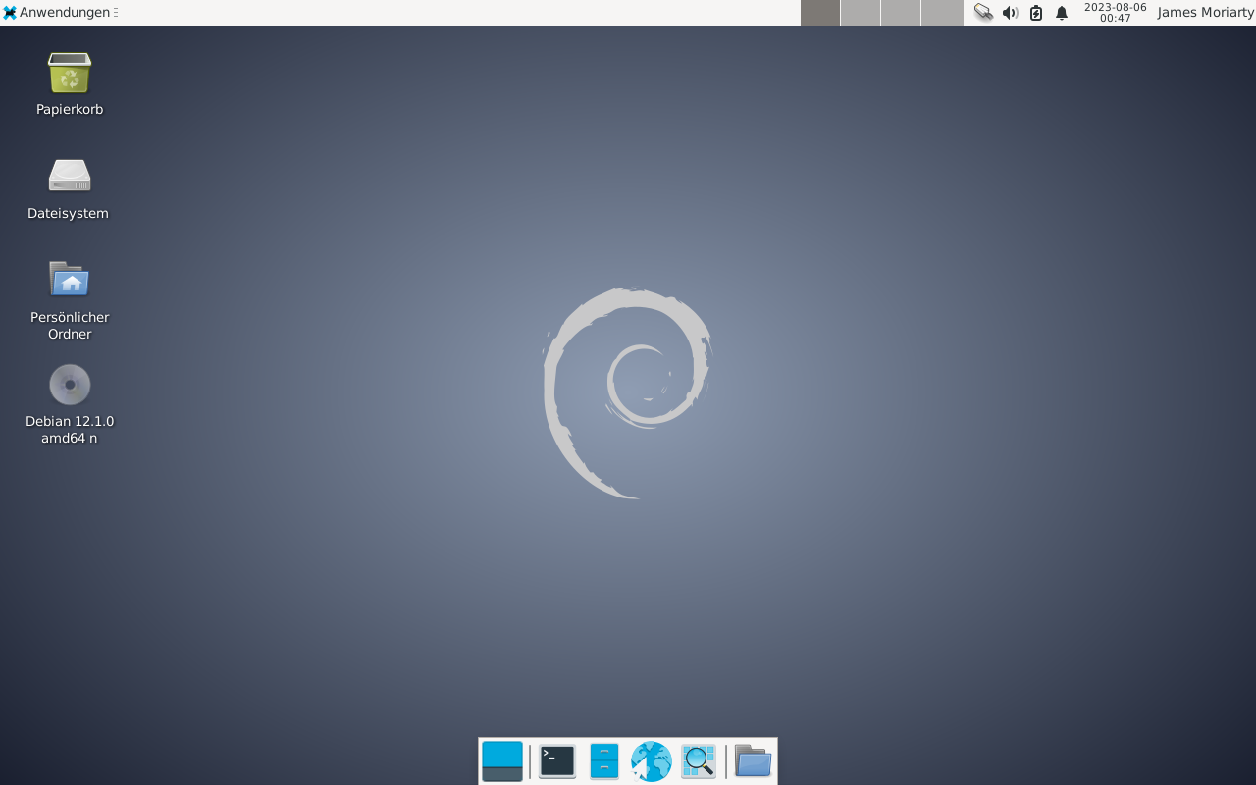Switch to the third workspace in pager
The width and height of the screenshot is (1256, 785).
point(901,13)
